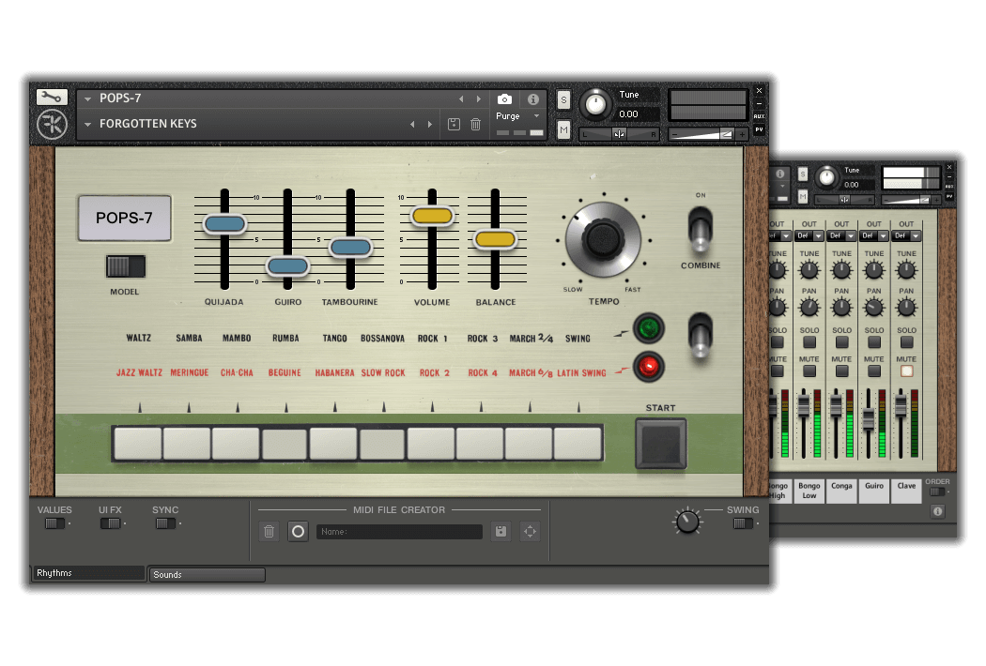Open the wrench edit mode icon
Viewport: 986px width, 666px height.
coord(52,97)
